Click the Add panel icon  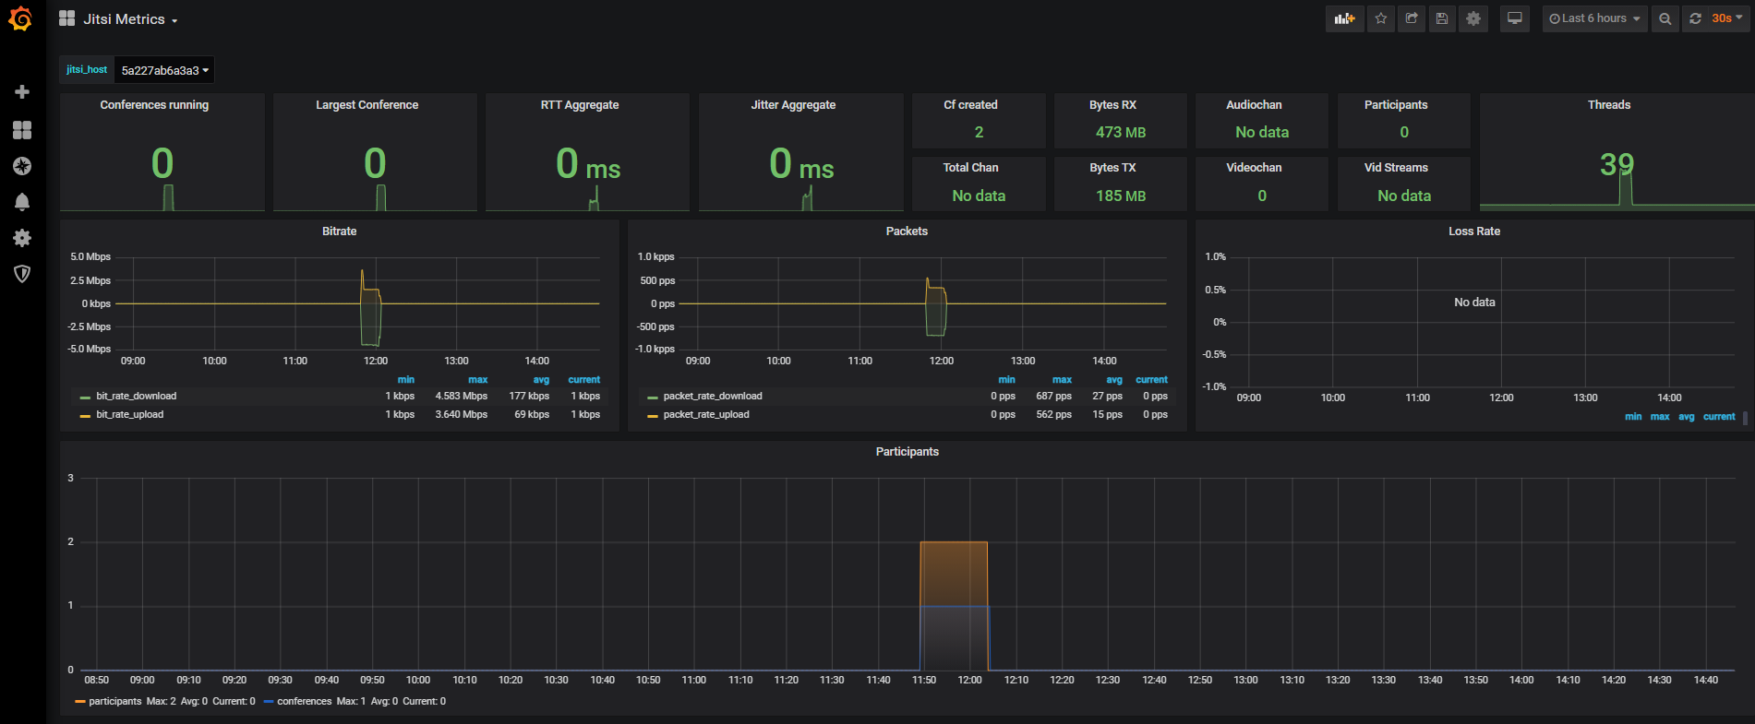1344,18
